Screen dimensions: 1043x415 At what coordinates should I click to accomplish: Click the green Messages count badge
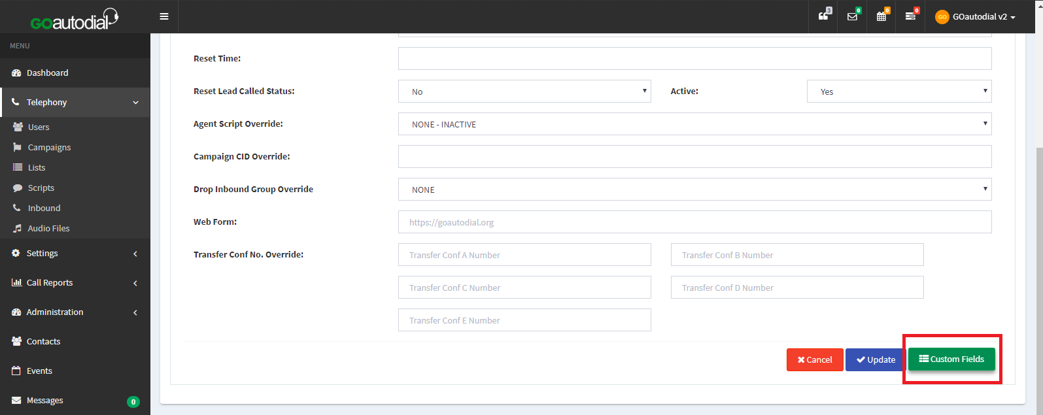[x=133, y=402]
